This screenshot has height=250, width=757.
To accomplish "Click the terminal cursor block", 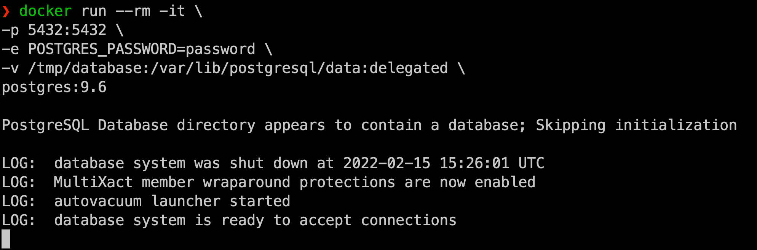I will tap(6, 239).
